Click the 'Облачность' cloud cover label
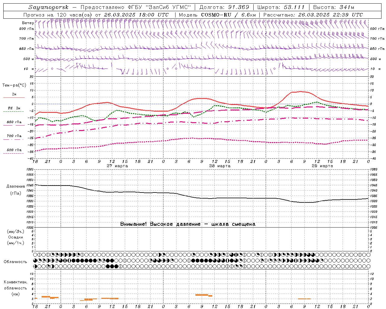This screenshot has width=386, height=309. click(x=15, y=262)
